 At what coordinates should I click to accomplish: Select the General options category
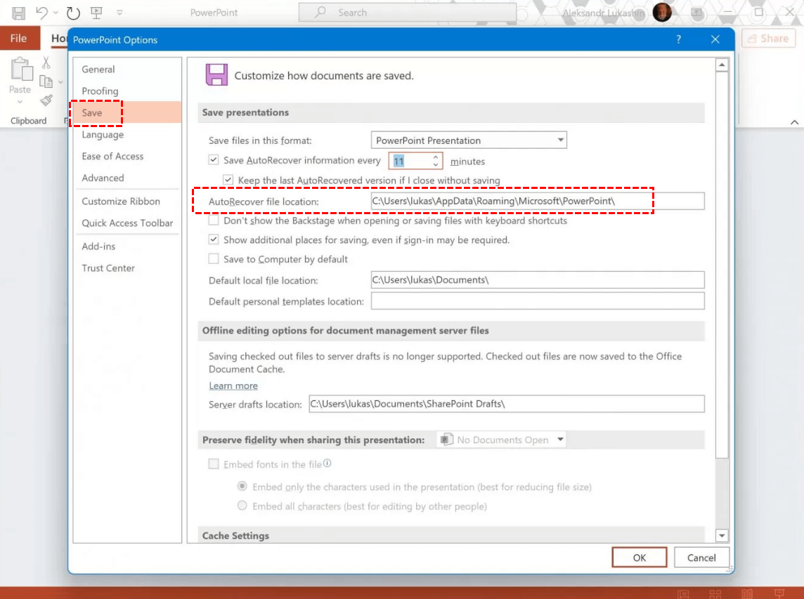click(127, 70)
